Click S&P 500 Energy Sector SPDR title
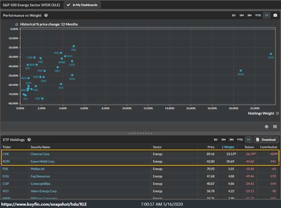The height and width of the screenshot is (208, 281). pyautogui.click(x=31, y=5)
